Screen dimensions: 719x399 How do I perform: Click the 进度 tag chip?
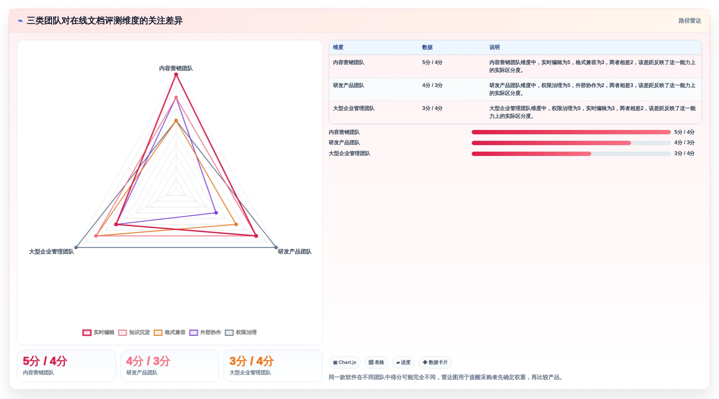[x=403, y=363]
